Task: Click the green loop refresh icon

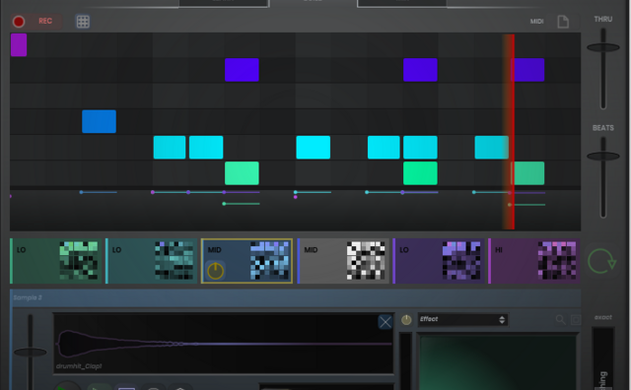Action: [601, 261]
